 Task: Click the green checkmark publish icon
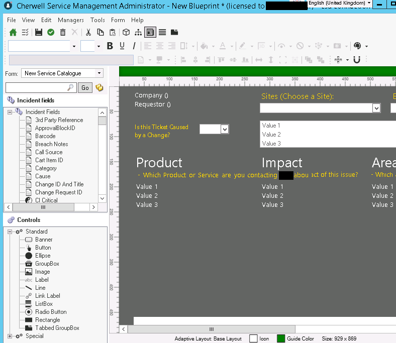[x=51, y=33]
